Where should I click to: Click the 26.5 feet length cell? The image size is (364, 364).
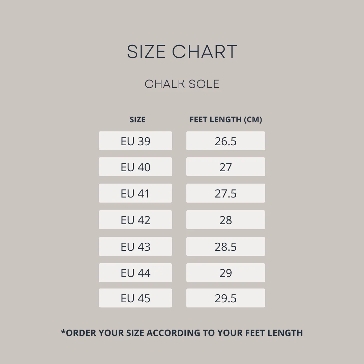[x=225, y=141]
